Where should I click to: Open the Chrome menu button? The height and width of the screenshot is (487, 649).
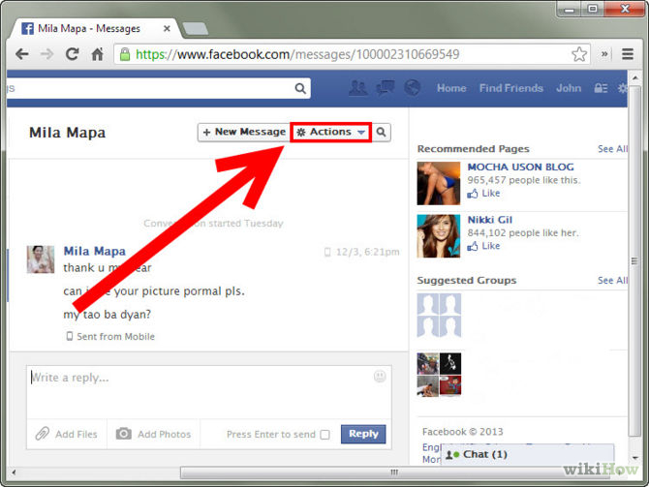pyautogui.click(x=629, y=54)
